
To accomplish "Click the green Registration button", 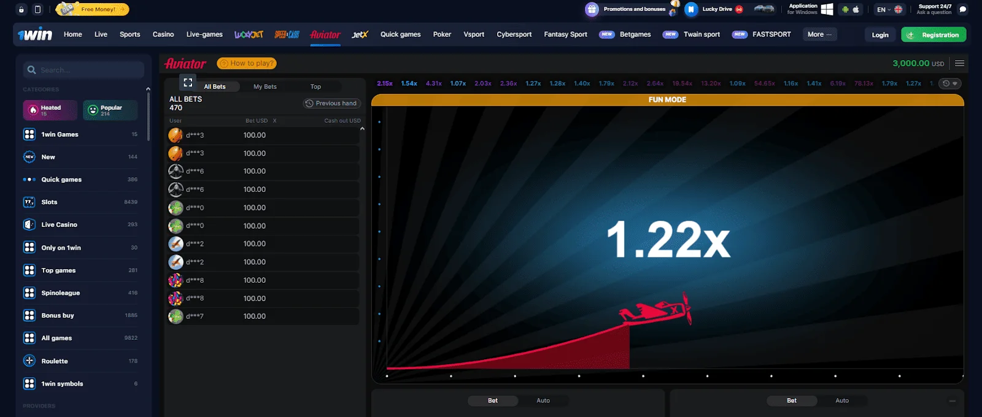I will tap(933, 35).
